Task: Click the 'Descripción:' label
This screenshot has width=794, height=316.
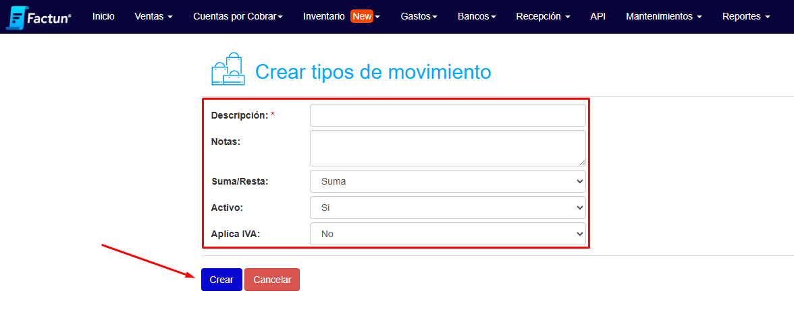Action: click(x=239, y=115)
